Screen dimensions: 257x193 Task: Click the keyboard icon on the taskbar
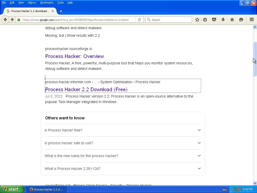pyautogui.click(x=224, y=189)
